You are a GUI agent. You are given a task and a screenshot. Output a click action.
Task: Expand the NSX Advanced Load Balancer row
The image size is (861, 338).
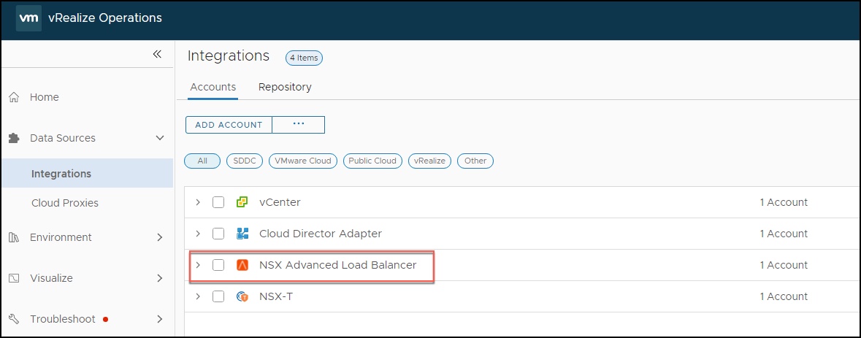(x=198, y=265)
